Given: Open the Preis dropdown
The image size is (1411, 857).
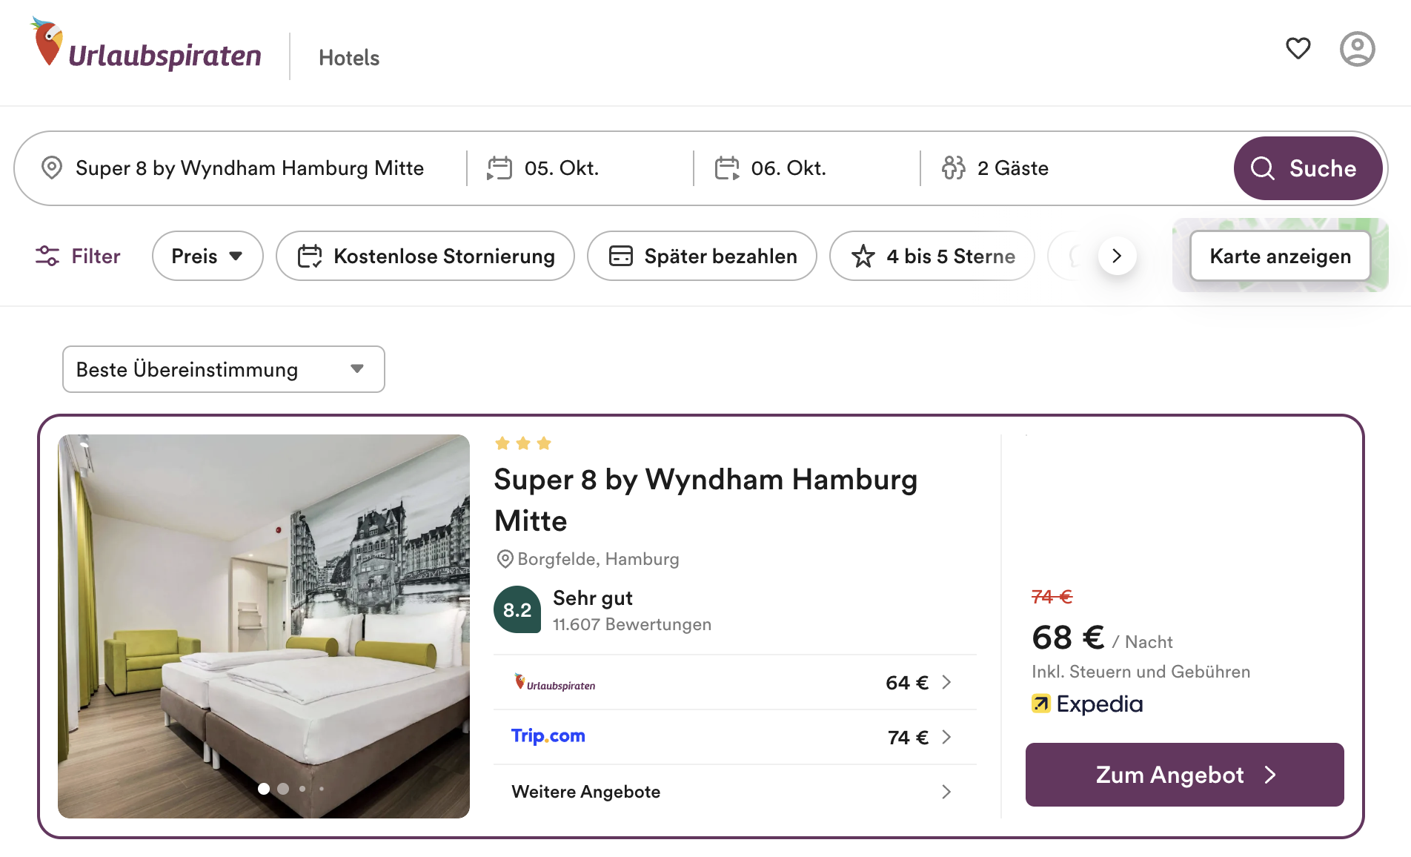Looking at the screenshot, I should (207, 256).
